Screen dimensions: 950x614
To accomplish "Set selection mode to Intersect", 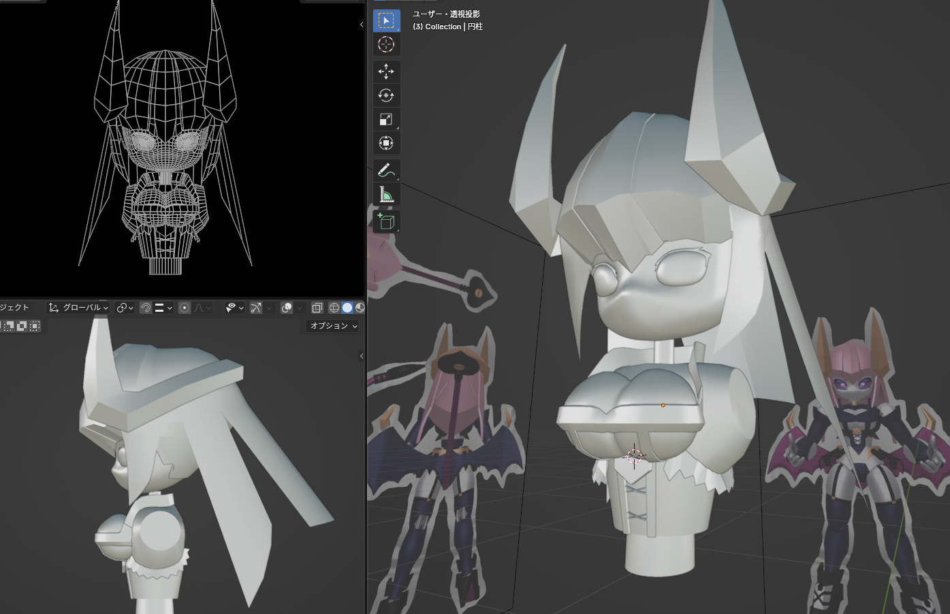I will [35, 326].
